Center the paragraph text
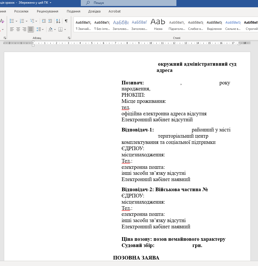Image resolution: width=258 pixels, height=266 pixels. coord(18,29)
